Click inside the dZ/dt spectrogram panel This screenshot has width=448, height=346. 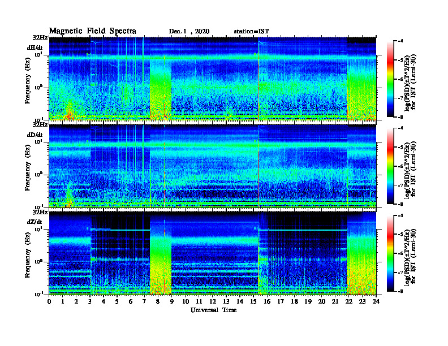click(x=213, y=253)
